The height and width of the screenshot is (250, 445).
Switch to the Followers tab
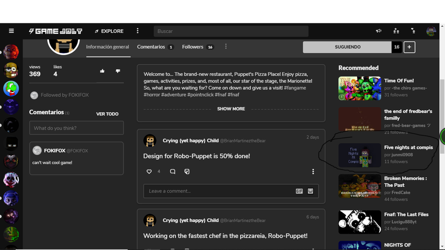[193, 47]
